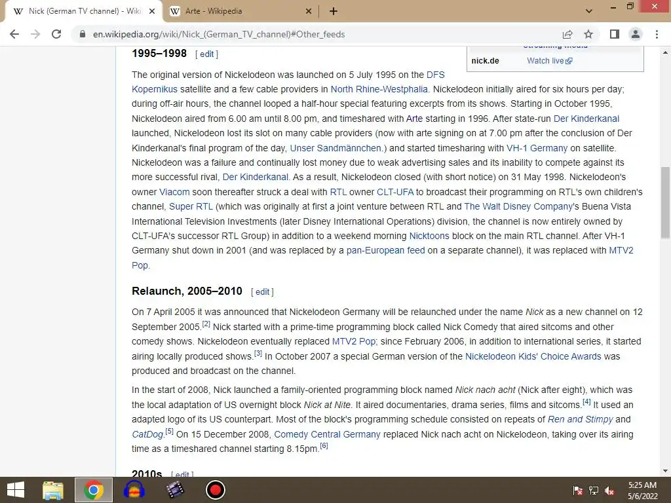Viewport: 671px width, 503px height.
Task: Jump to citation footnote [2]
Action: click(206, 324)
